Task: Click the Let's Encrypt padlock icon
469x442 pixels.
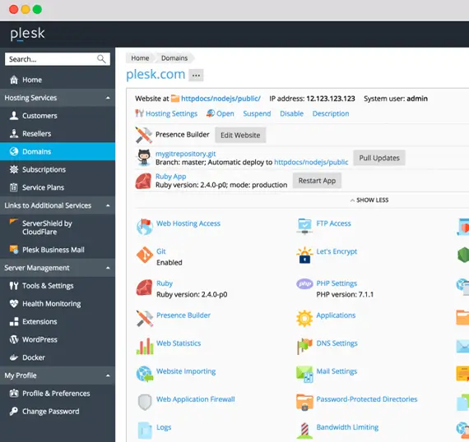Action: pos(304,255)
